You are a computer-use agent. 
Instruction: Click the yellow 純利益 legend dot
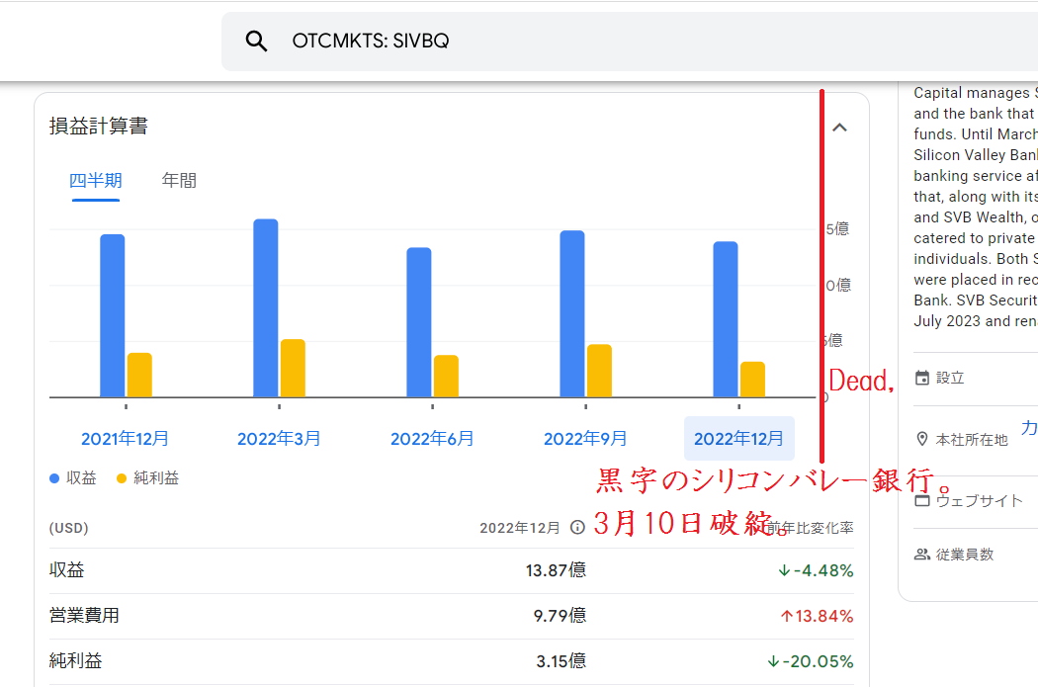click(x=119, y=477)
